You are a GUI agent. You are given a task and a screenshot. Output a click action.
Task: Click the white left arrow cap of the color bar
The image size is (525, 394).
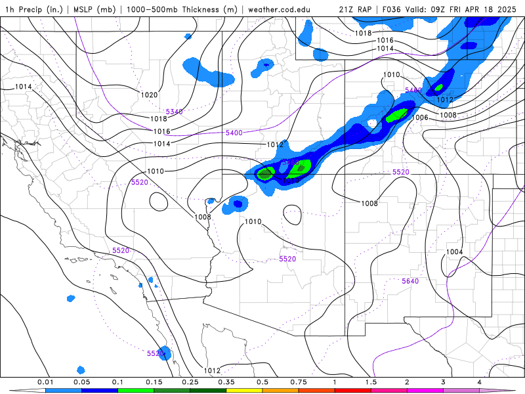tap(27, 391)
